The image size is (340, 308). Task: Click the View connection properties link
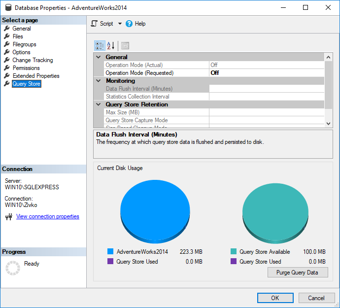click(47, 216)
